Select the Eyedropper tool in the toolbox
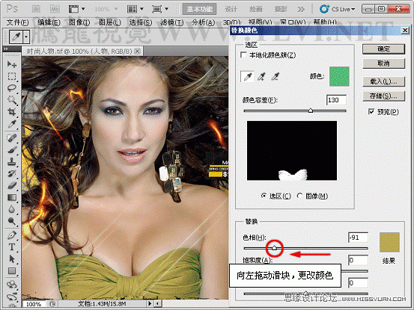414x310 pixels. coord(12,124)
